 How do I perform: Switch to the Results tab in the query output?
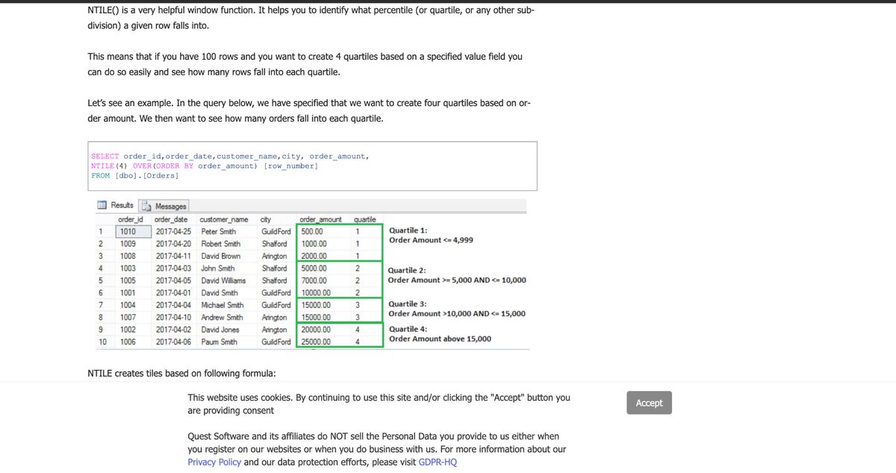coord(116,205)
